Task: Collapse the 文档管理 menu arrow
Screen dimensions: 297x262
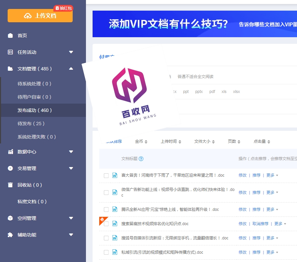Action: tap(71, 69)
